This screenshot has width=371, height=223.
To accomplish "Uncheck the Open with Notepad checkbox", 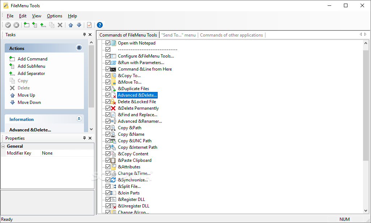I will click(x=108, y=43).
